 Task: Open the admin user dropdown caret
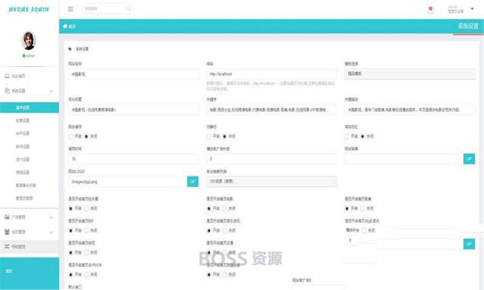pos(472,9)
